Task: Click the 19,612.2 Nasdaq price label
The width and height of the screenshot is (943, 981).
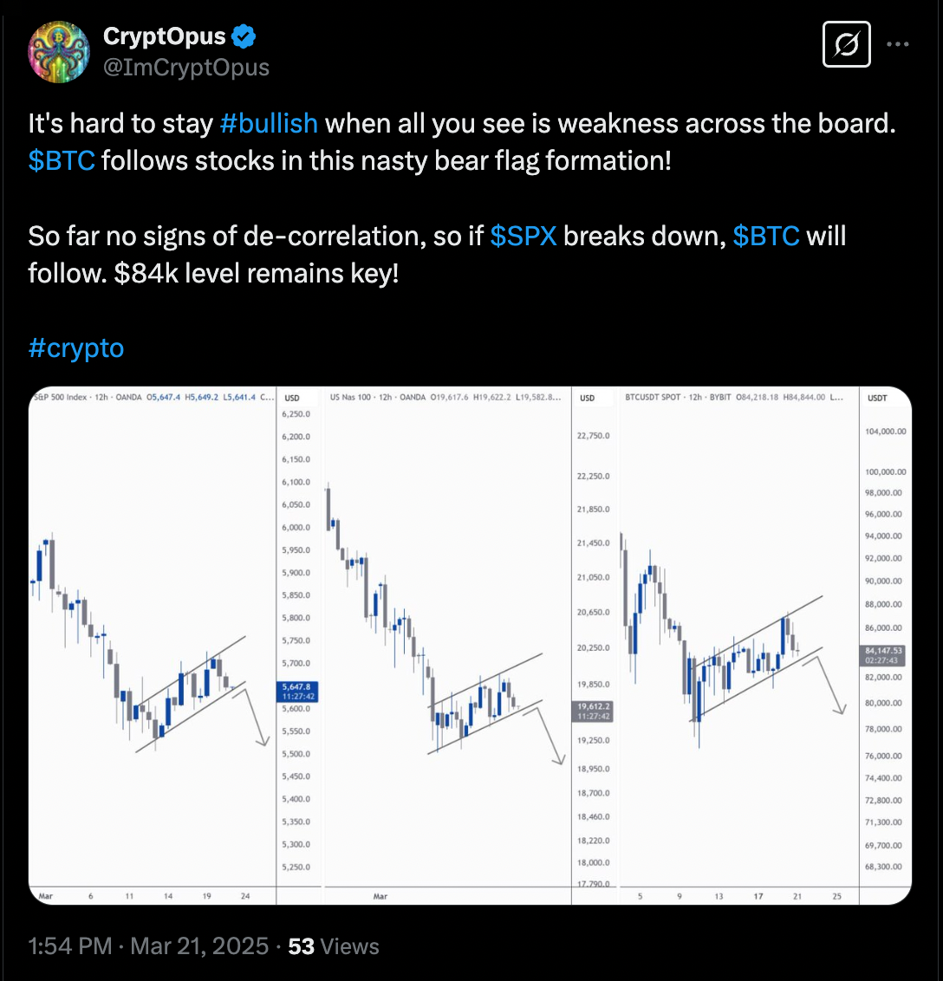Action: coord(594,711)
